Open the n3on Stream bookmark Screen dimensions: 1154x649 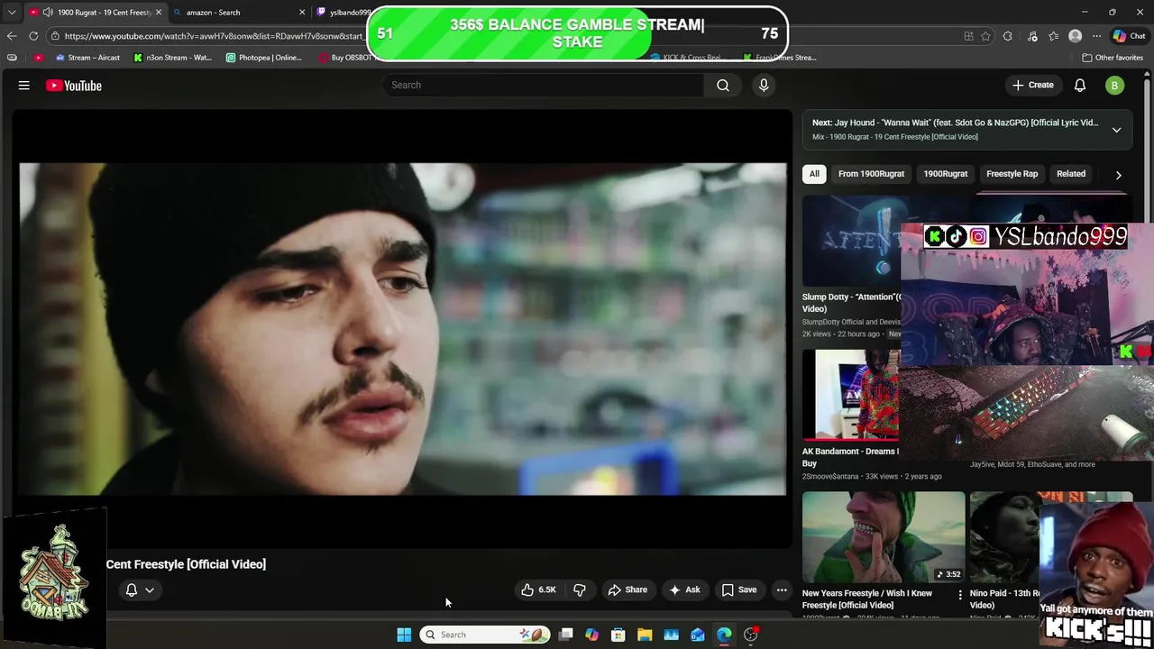(173, 57)
